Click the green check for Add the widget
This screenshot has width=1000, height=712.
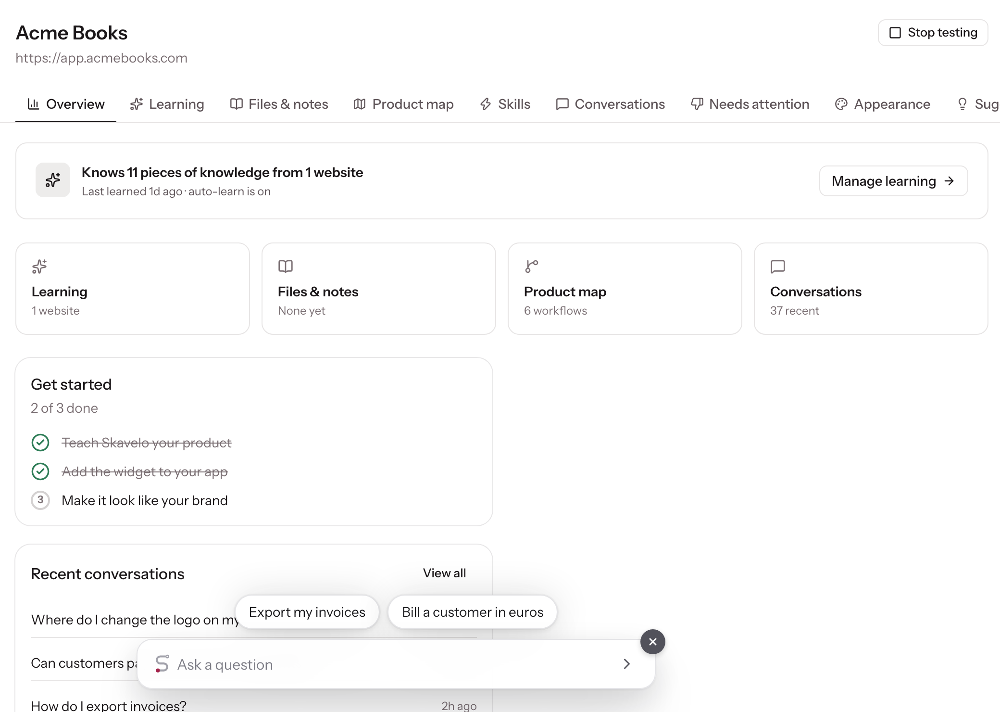(x=40, y=471)
